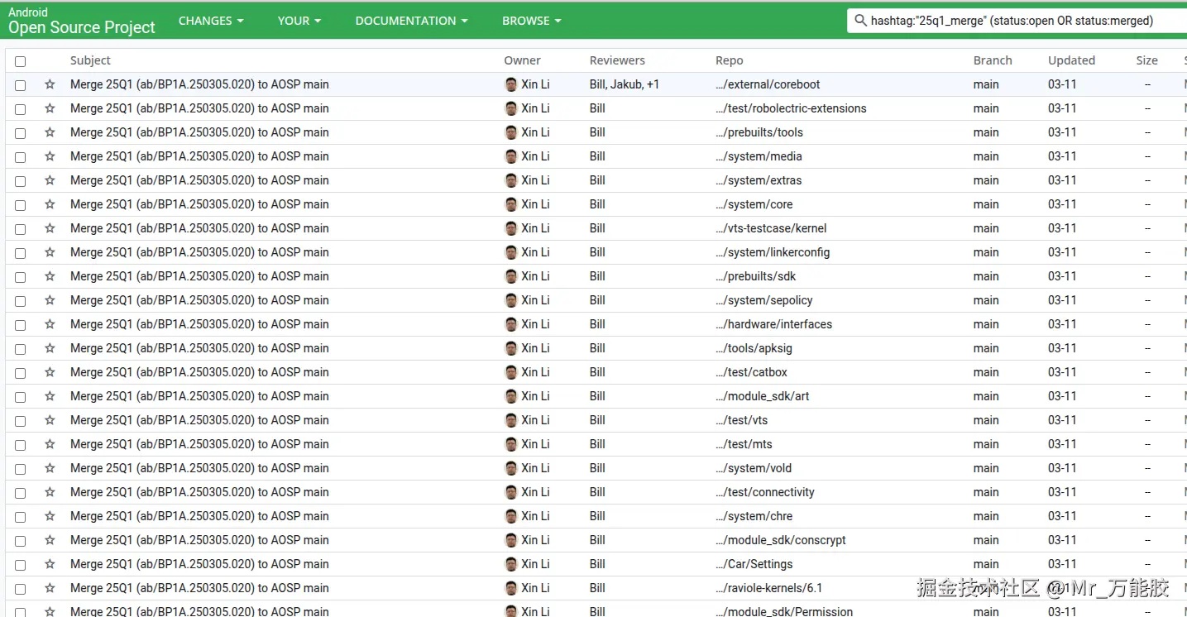1187x617 pixels.
Task: Open repo link .../tools/apksig
Action: click(x=754, y=348)
